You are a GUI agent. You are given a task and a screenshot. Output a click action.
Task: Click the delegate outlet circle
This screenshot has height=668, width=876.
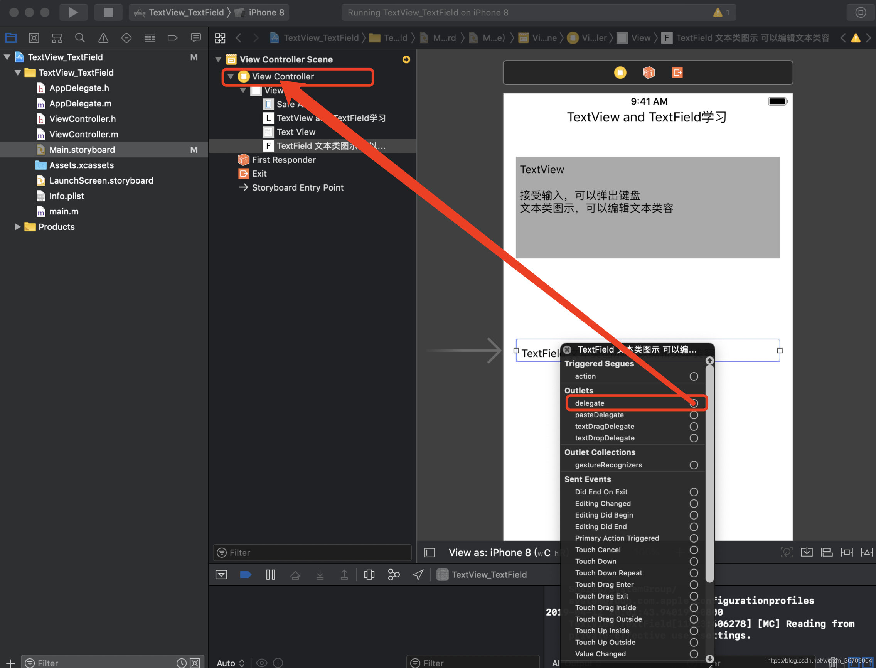point(694,403)
